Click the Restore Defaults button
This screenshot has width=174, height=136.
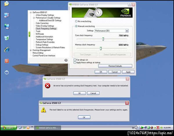[x=115, y=66]
